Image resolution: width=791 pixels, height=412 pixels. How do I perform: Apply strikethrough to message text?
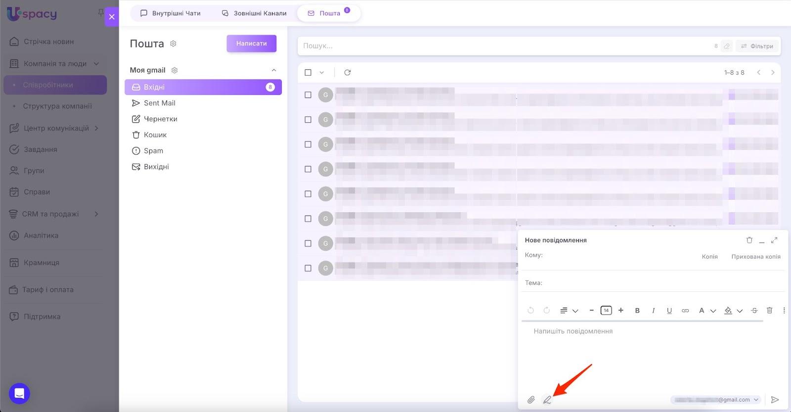pyautogui.click(x=754, y=311)
